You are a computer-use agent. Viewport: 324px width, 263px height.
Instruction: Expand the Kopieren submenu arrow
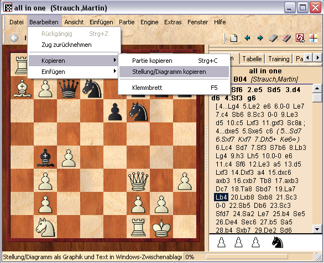pyautogui.click(x=114, y=60)
